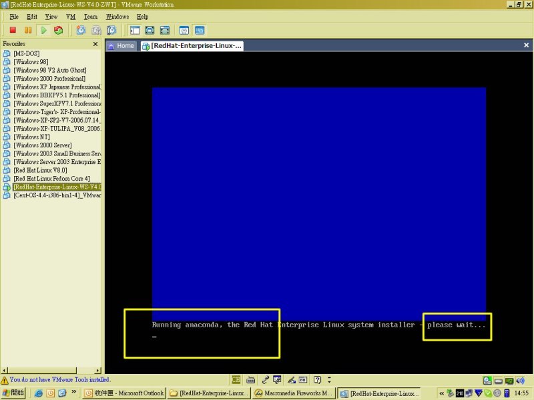Suspend the VM with the pause icon

[x=28, y=30]
